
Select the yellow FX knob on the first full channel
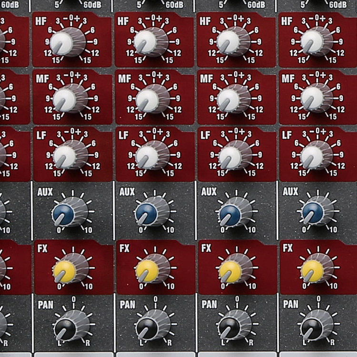71,269
